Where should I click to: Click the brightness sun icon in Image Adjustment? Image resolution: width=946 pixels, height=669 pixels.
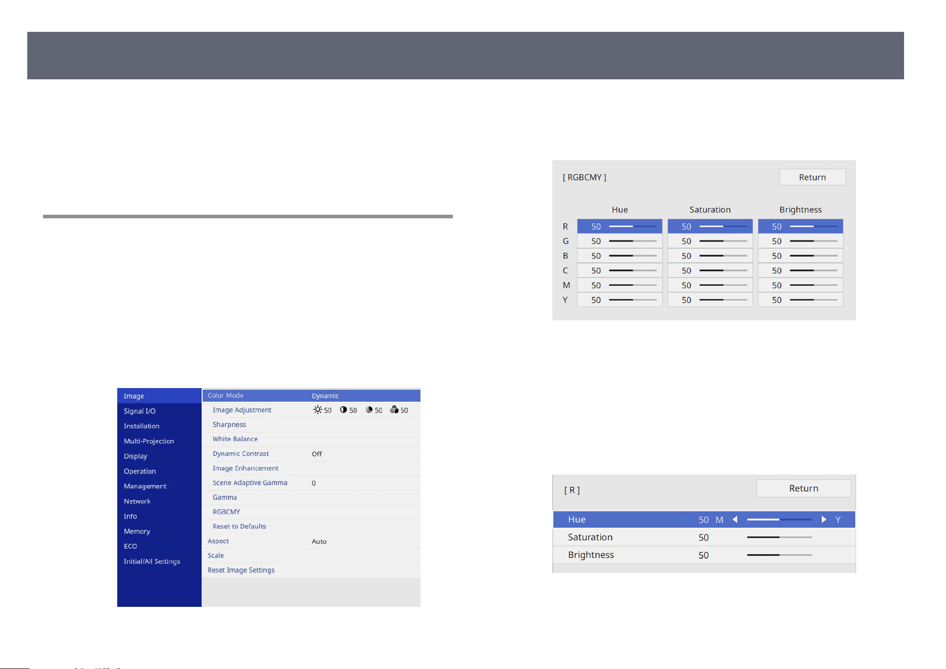pyautogui.click(x=317, y=410)
